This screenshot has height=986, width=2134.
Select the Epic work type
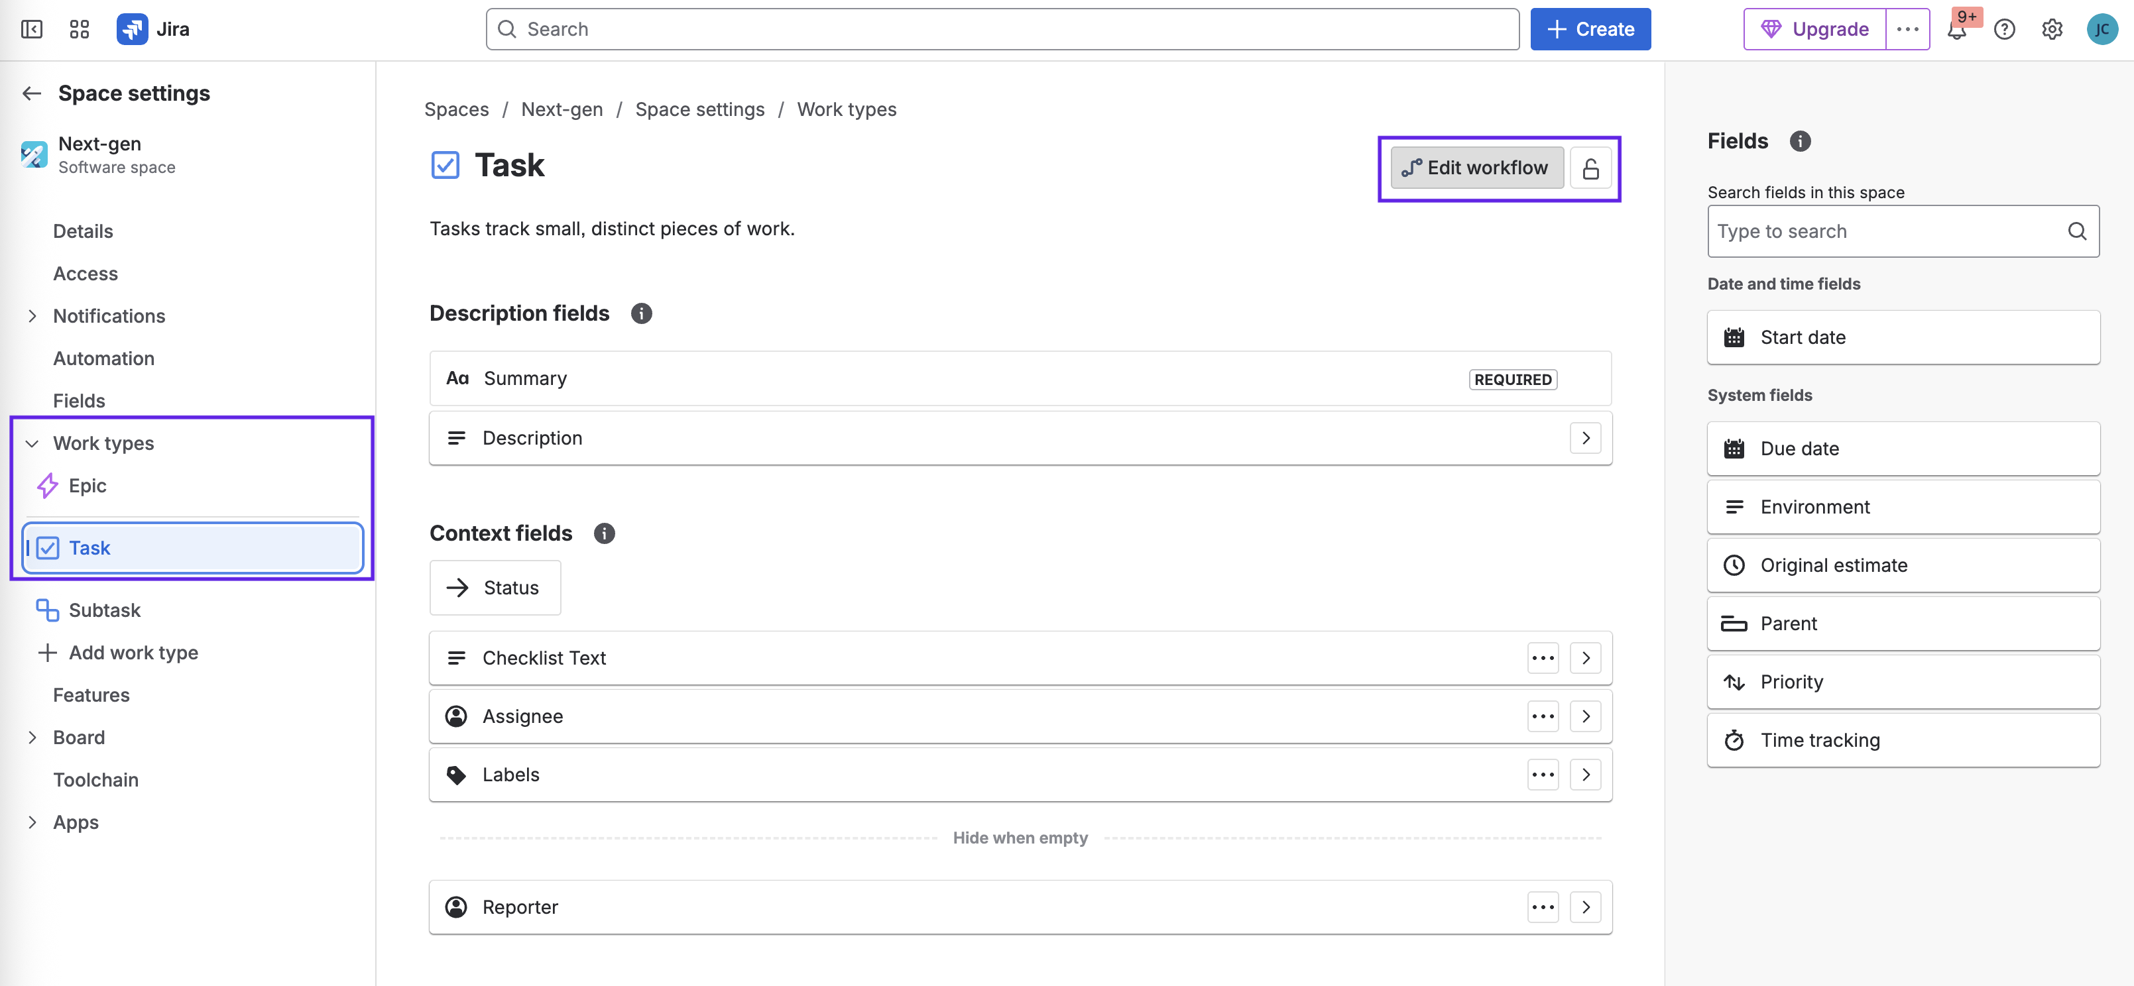pos(87,486)
